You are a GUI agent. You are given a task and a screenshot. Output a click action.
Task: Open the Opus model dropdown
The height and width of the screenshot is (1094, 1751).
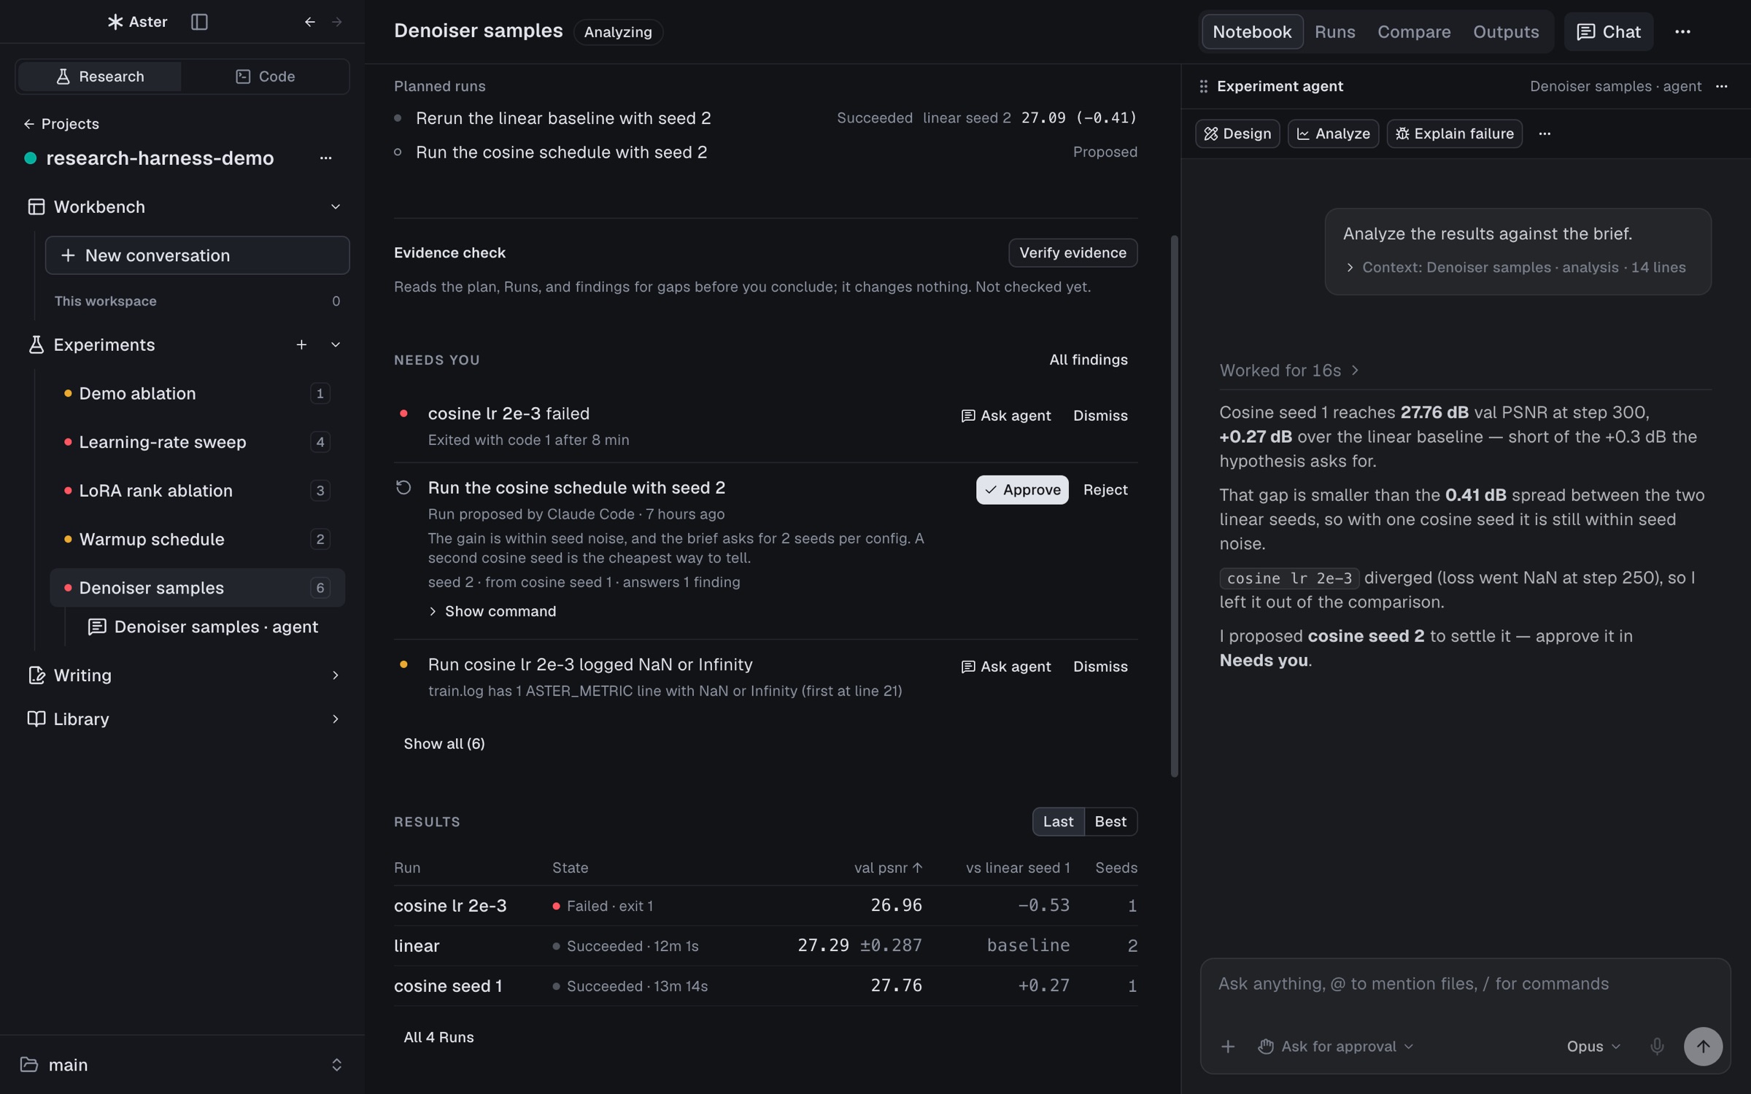[x=1593, y=1047]
